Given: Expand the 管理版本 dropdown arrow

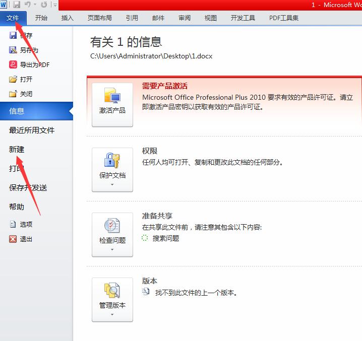Looking at the screenshot, I should [x=112, y=315].
